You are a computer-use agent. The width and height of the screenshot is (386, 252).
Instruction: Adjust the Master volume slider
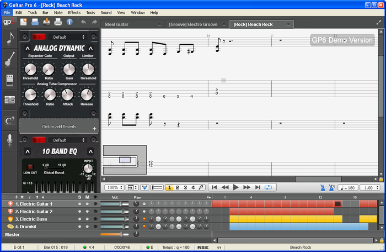pyautogui.click(x=115, y=234)
